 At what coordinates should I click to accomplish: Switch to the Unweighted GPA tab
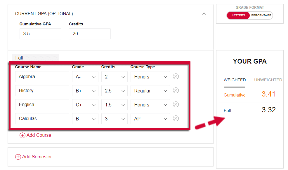coord(268,80)
